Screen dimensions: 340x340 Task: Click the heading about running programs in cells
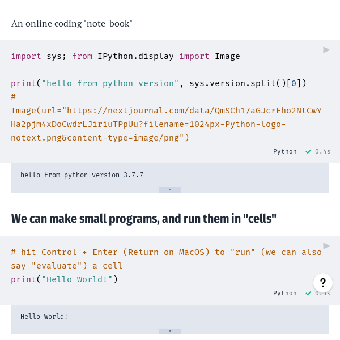point(144,219)
